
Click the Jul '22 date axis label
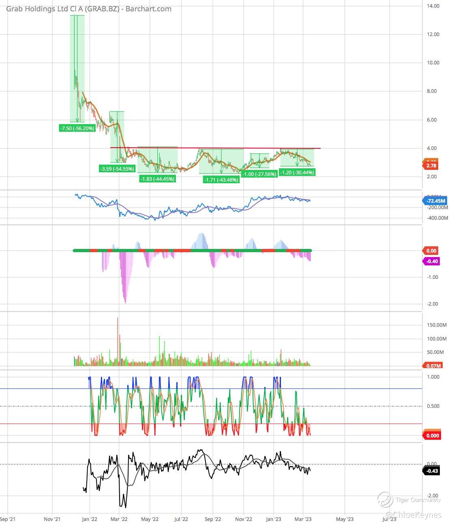[181, 519]
